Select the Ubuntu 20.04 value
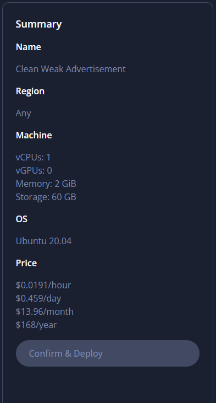Screen dimensions: 216x403 click(43, 241)
